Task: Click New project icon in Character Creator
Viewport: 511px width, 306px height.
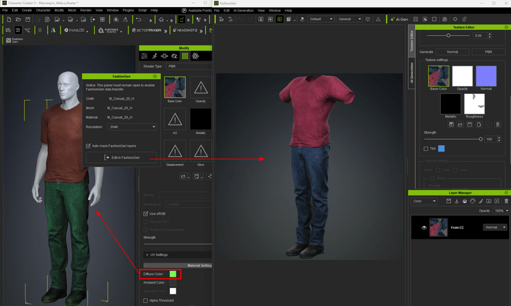Action: (9, 20)
